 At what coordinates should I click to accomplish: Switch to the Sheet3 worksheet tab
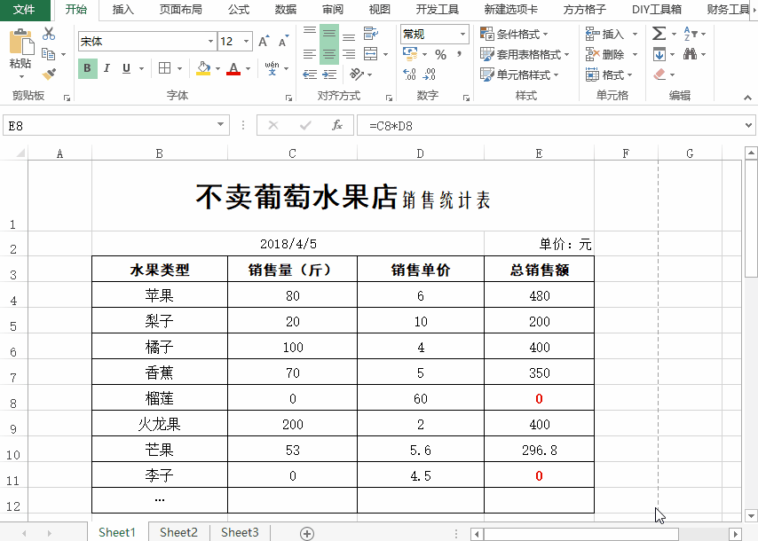pos(240,532)
